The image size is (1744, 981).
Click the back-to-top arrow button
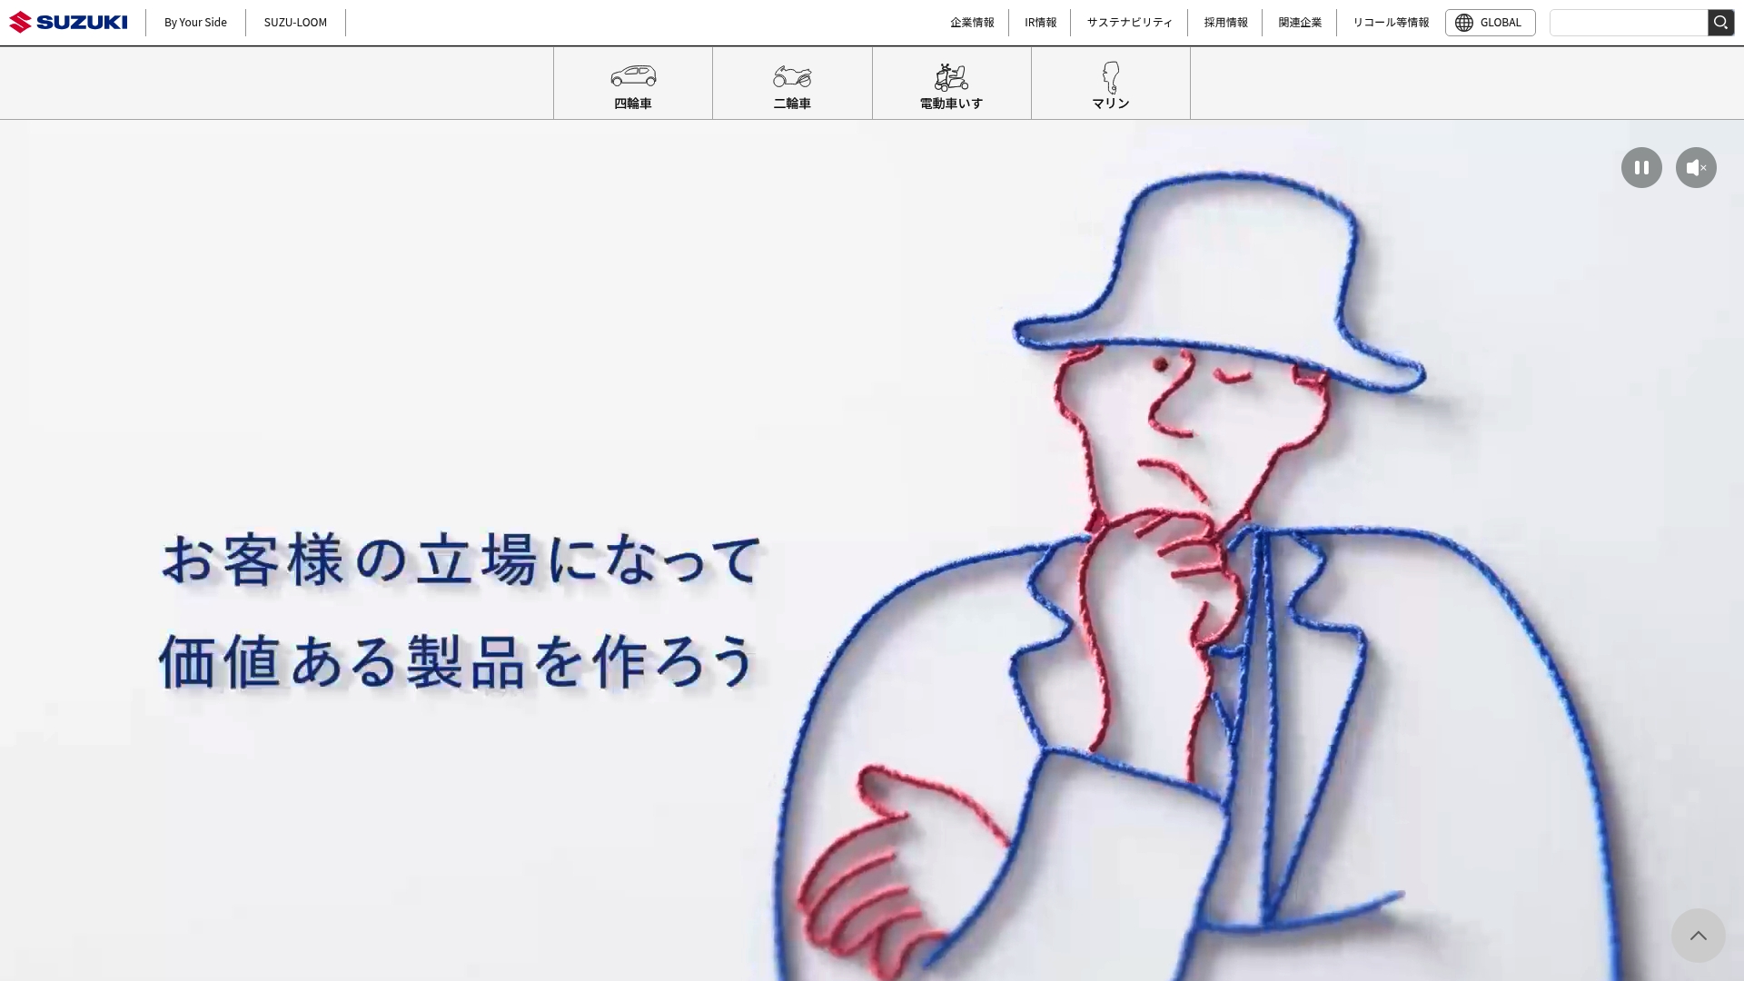(x=1698, y=936)
